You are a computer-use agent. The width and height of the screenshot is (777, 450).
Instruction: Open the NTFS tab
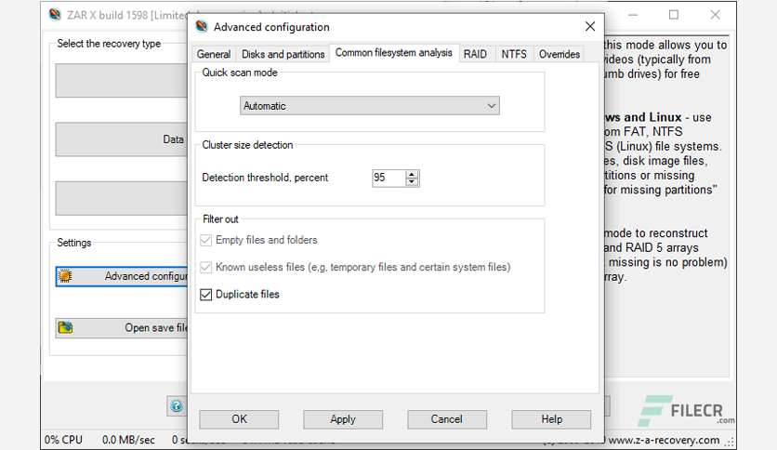(514, 54)
